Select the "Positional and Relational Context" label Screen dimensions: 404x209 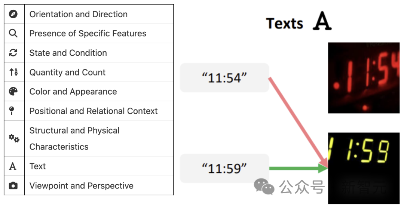94,111
